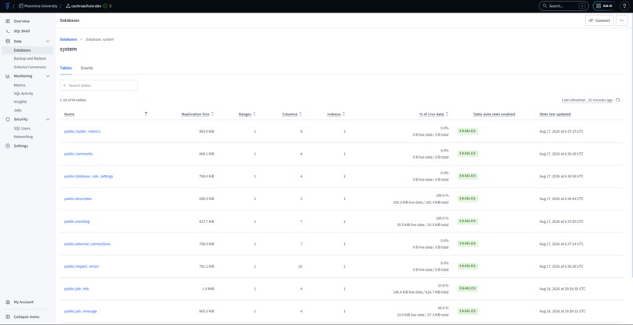This screenshot has width=633, height=325.
Task: Open Insights in the sidebar
Action: (20, 102)
